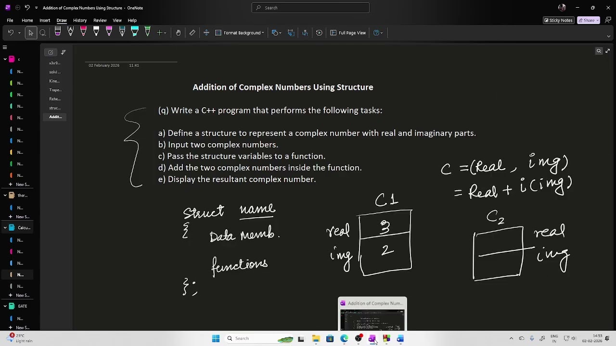Open Sticky Notes
616x346 pixels.
[558, 20]
